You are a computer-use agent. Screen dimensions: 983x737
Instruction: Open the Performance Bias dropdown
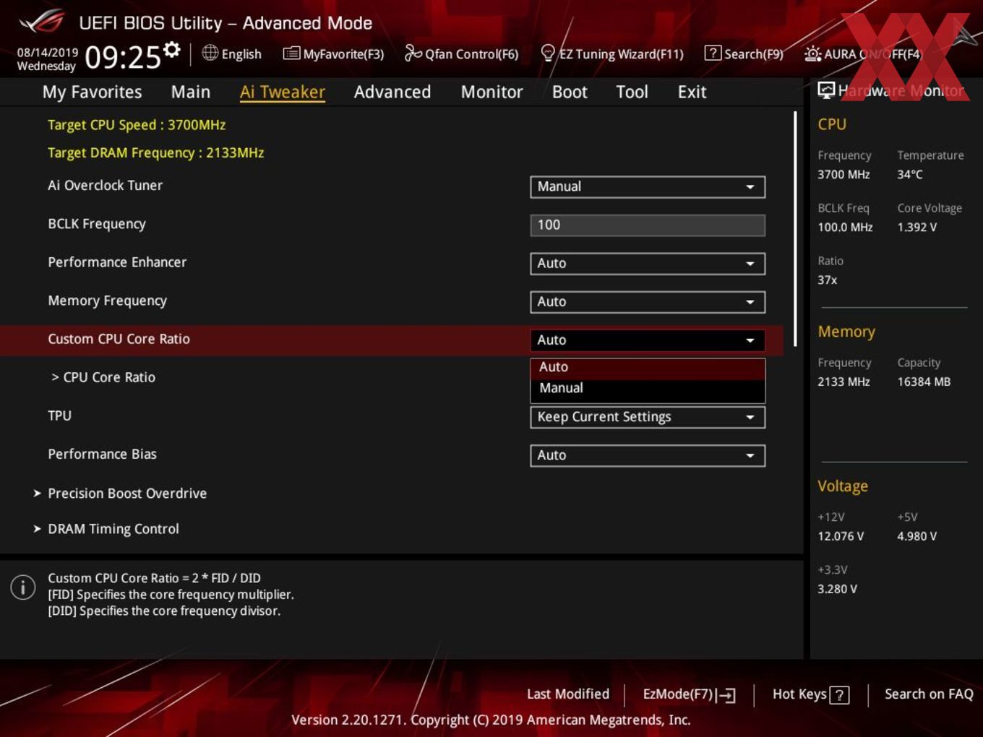[x=648, y=455]
